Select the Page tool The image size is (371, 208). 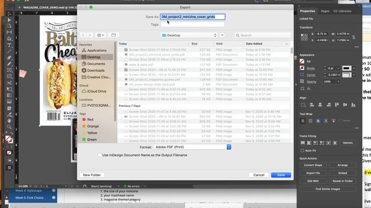point(9,26)
